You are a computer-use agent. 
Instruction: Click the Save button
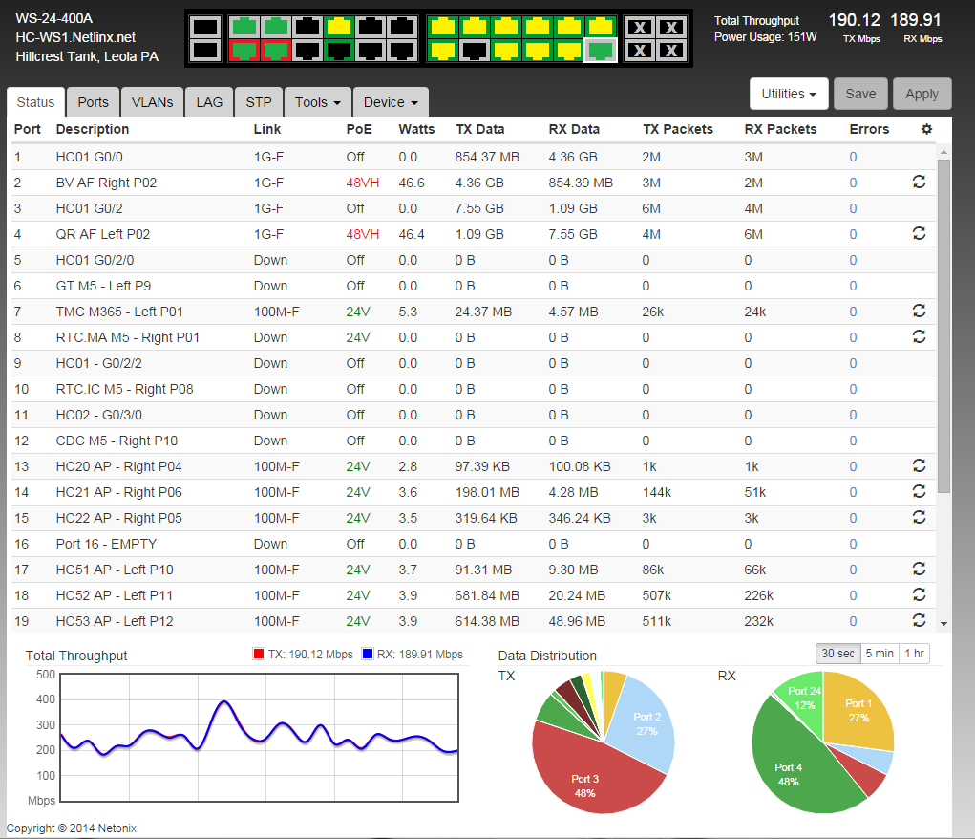[x=860, y=94]
